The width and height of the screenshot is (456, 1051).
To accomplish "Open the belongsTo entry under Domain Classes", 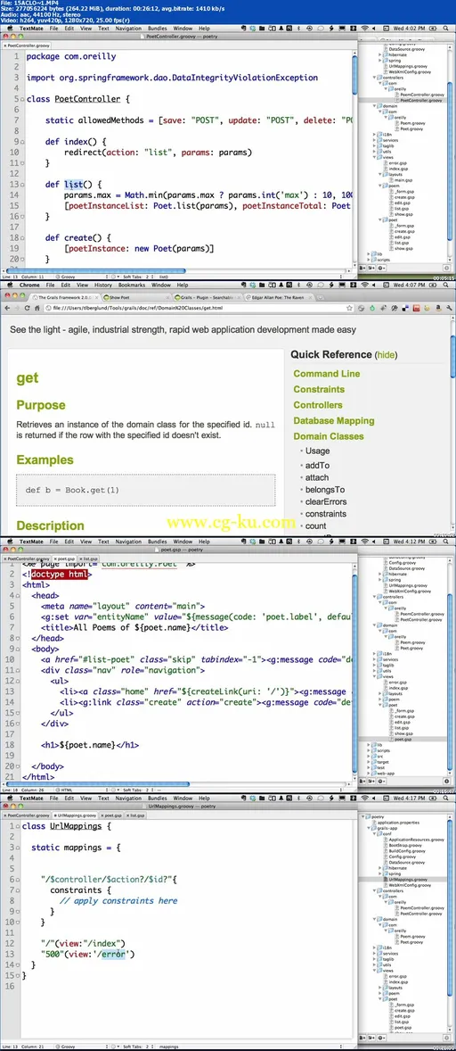I will (x=326, y=489).
